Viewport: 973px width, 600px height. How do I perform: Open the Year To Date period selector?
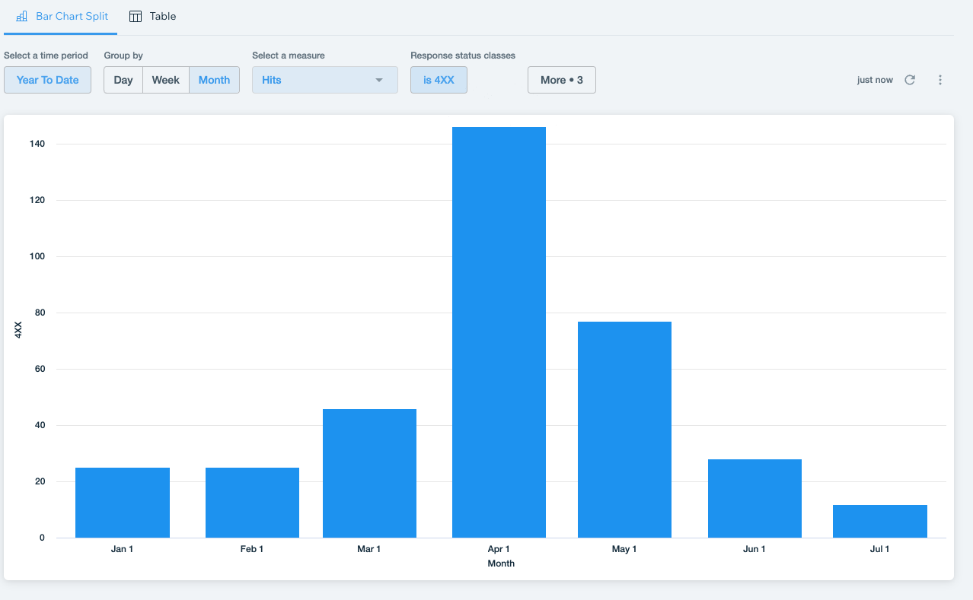pyautogui.click(x=47, y=80)
